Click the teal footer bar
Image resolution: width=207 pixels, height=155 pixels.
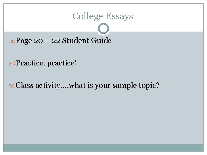coord(103,148)
